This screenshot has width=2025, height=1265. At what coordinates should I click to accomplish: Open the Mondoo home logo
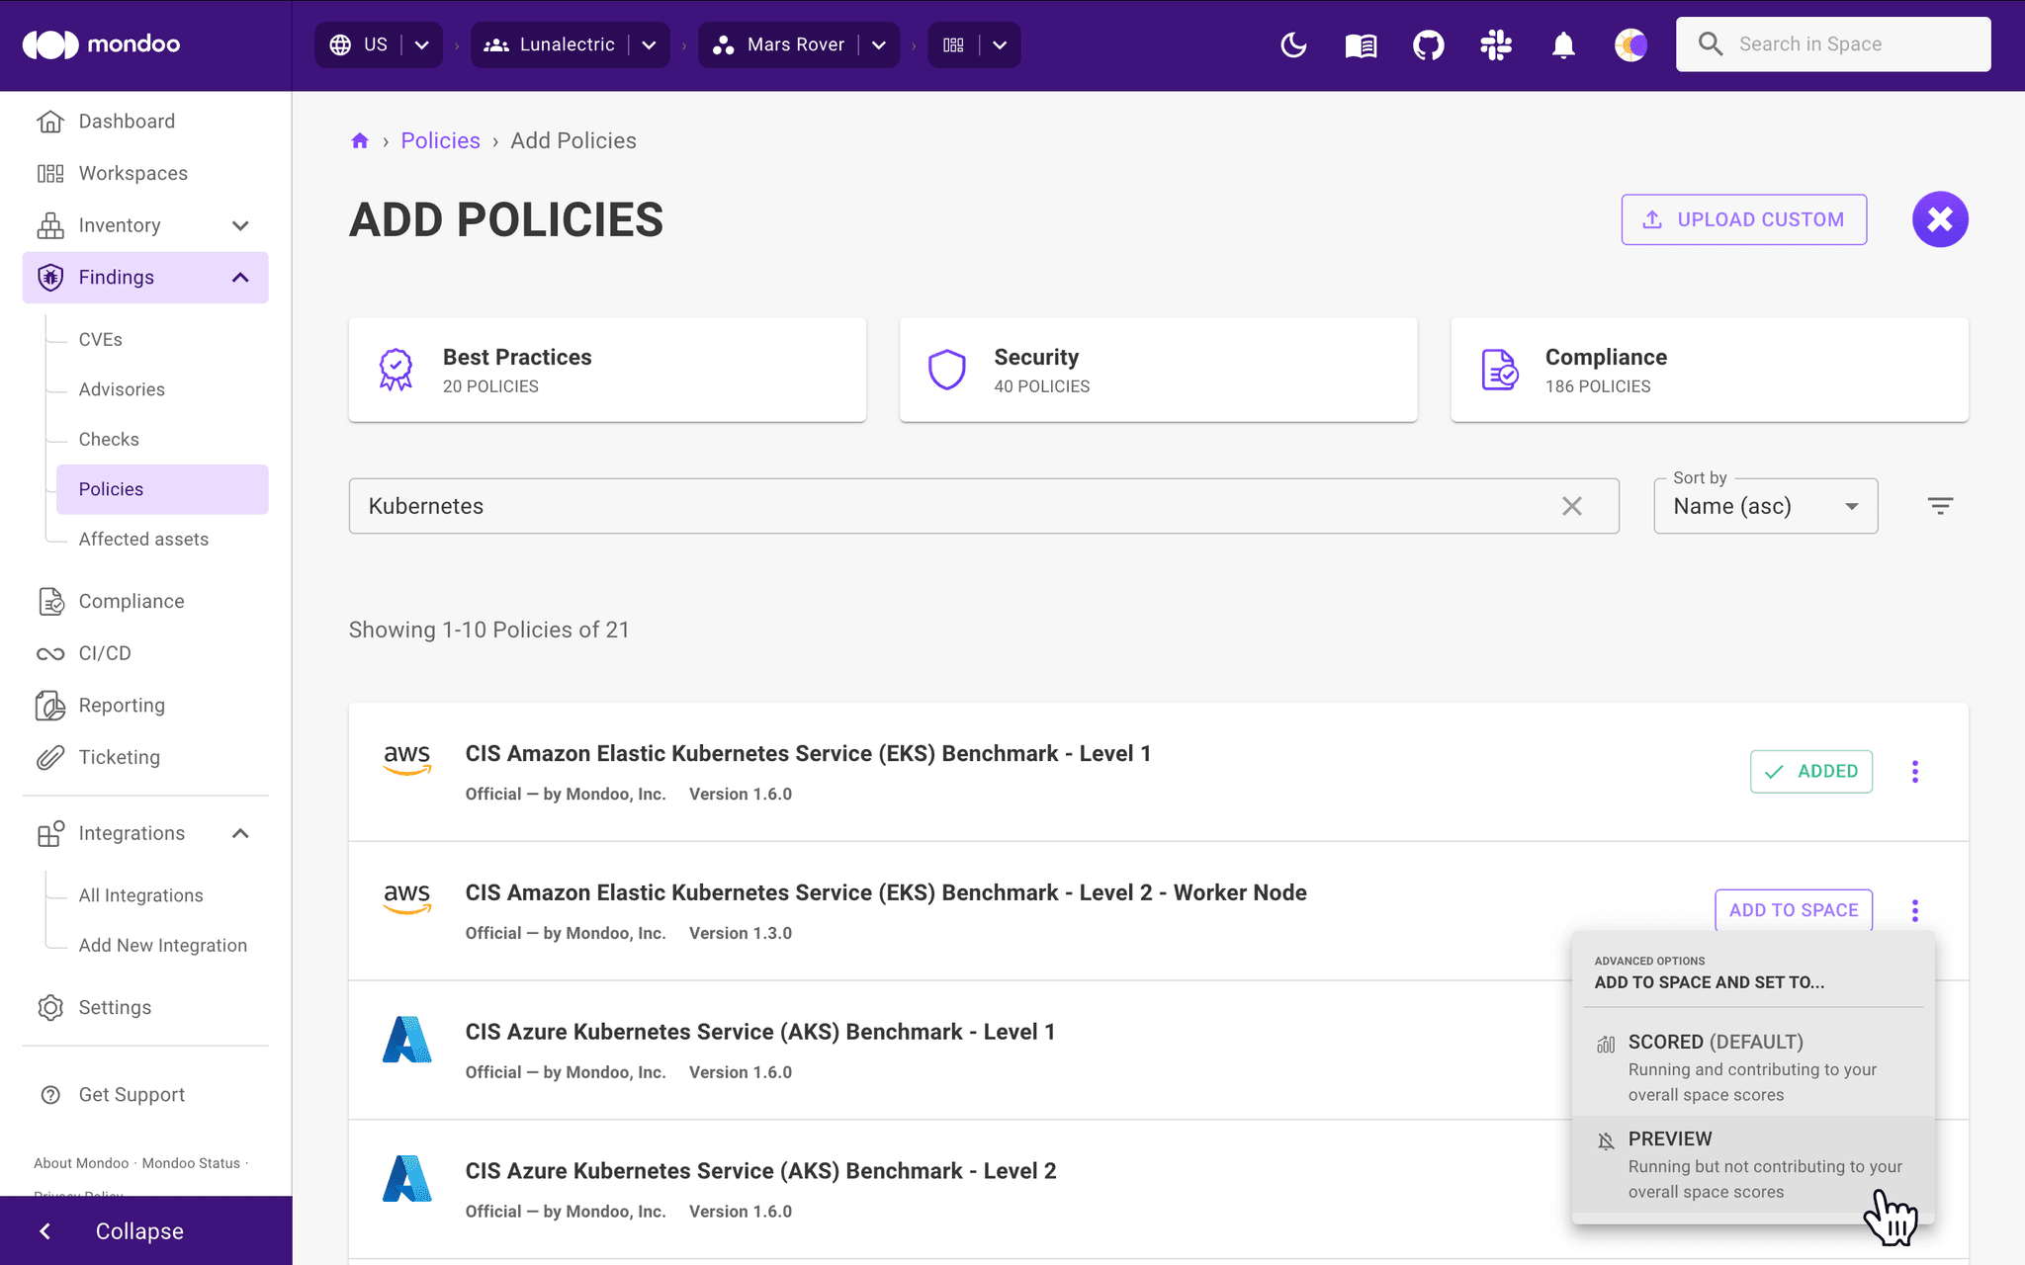[99, 44]
